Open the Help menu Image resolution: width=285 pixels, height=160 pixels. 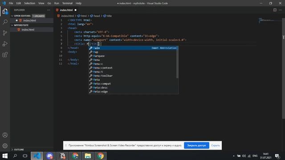[x=78, y=3]
